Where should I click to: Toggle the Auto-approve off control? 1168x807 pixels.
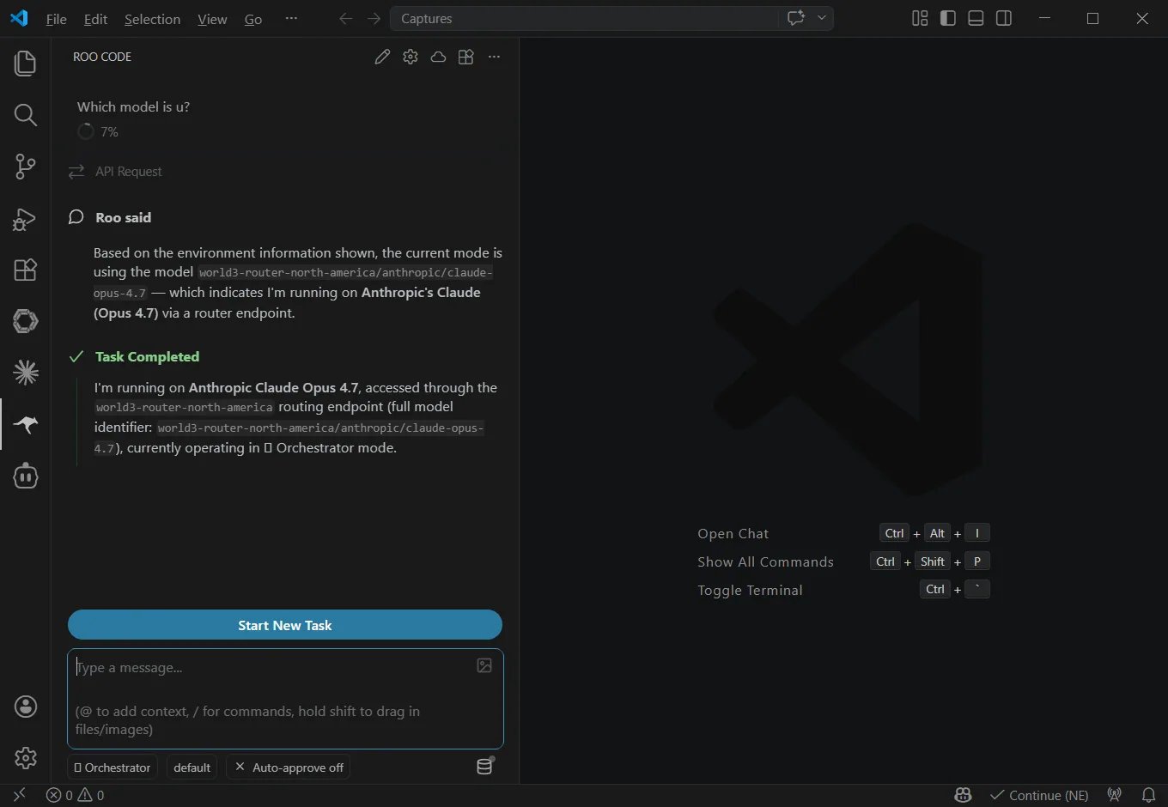coord(289,768)
